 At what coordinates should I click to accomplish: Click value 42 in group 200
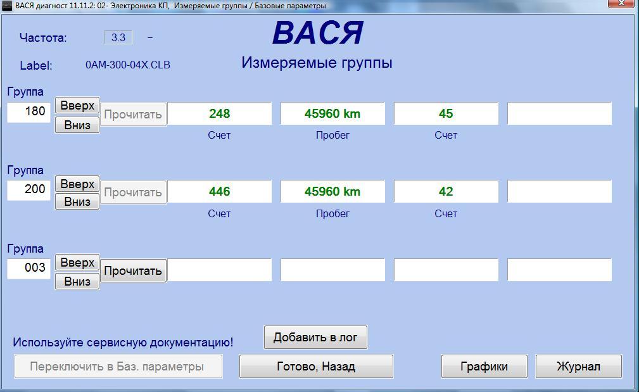[446, 191]
